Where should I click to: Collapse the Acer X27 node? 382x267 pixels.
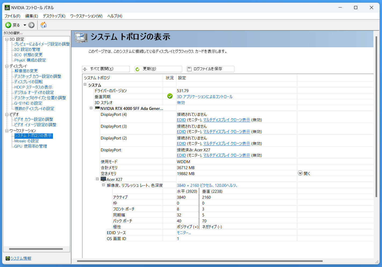(97, 179)
